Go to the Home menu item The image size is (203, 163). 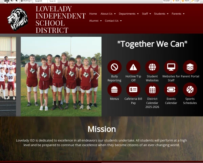93,14
